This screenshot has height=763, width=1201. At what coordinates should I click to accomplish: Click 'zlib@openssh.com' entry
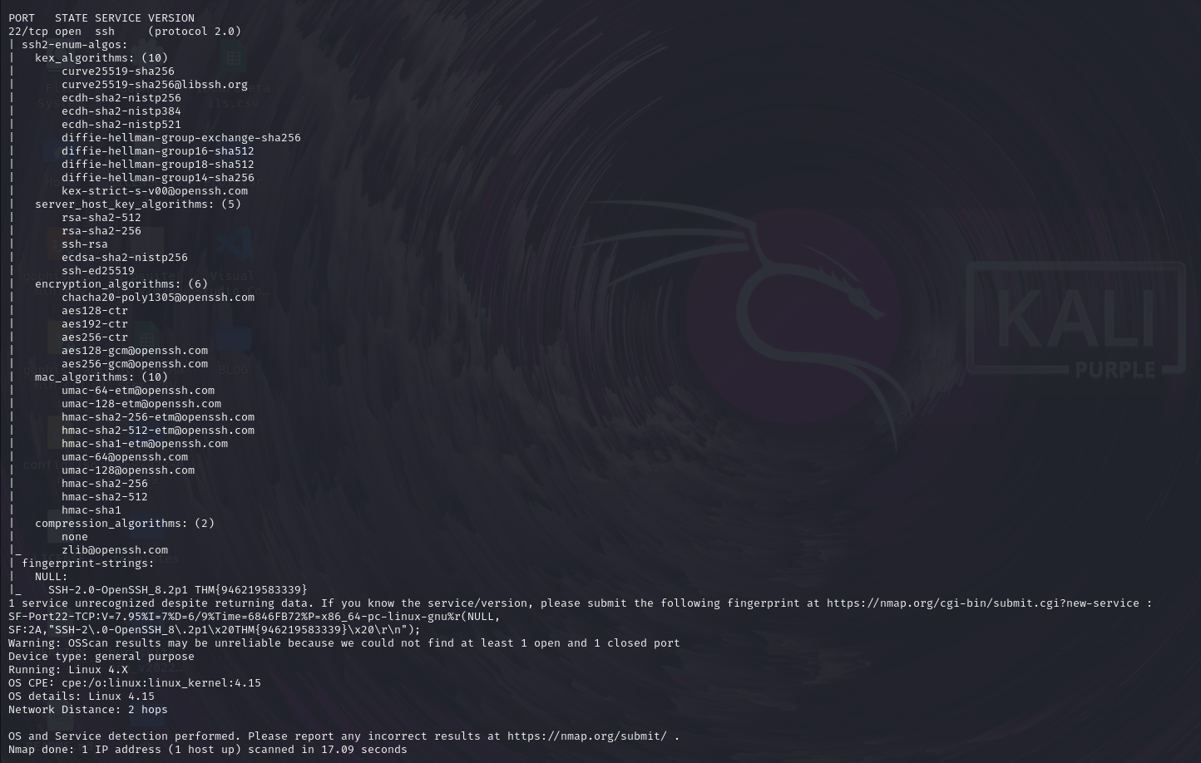pyautogui.click(x=115, y=550)
